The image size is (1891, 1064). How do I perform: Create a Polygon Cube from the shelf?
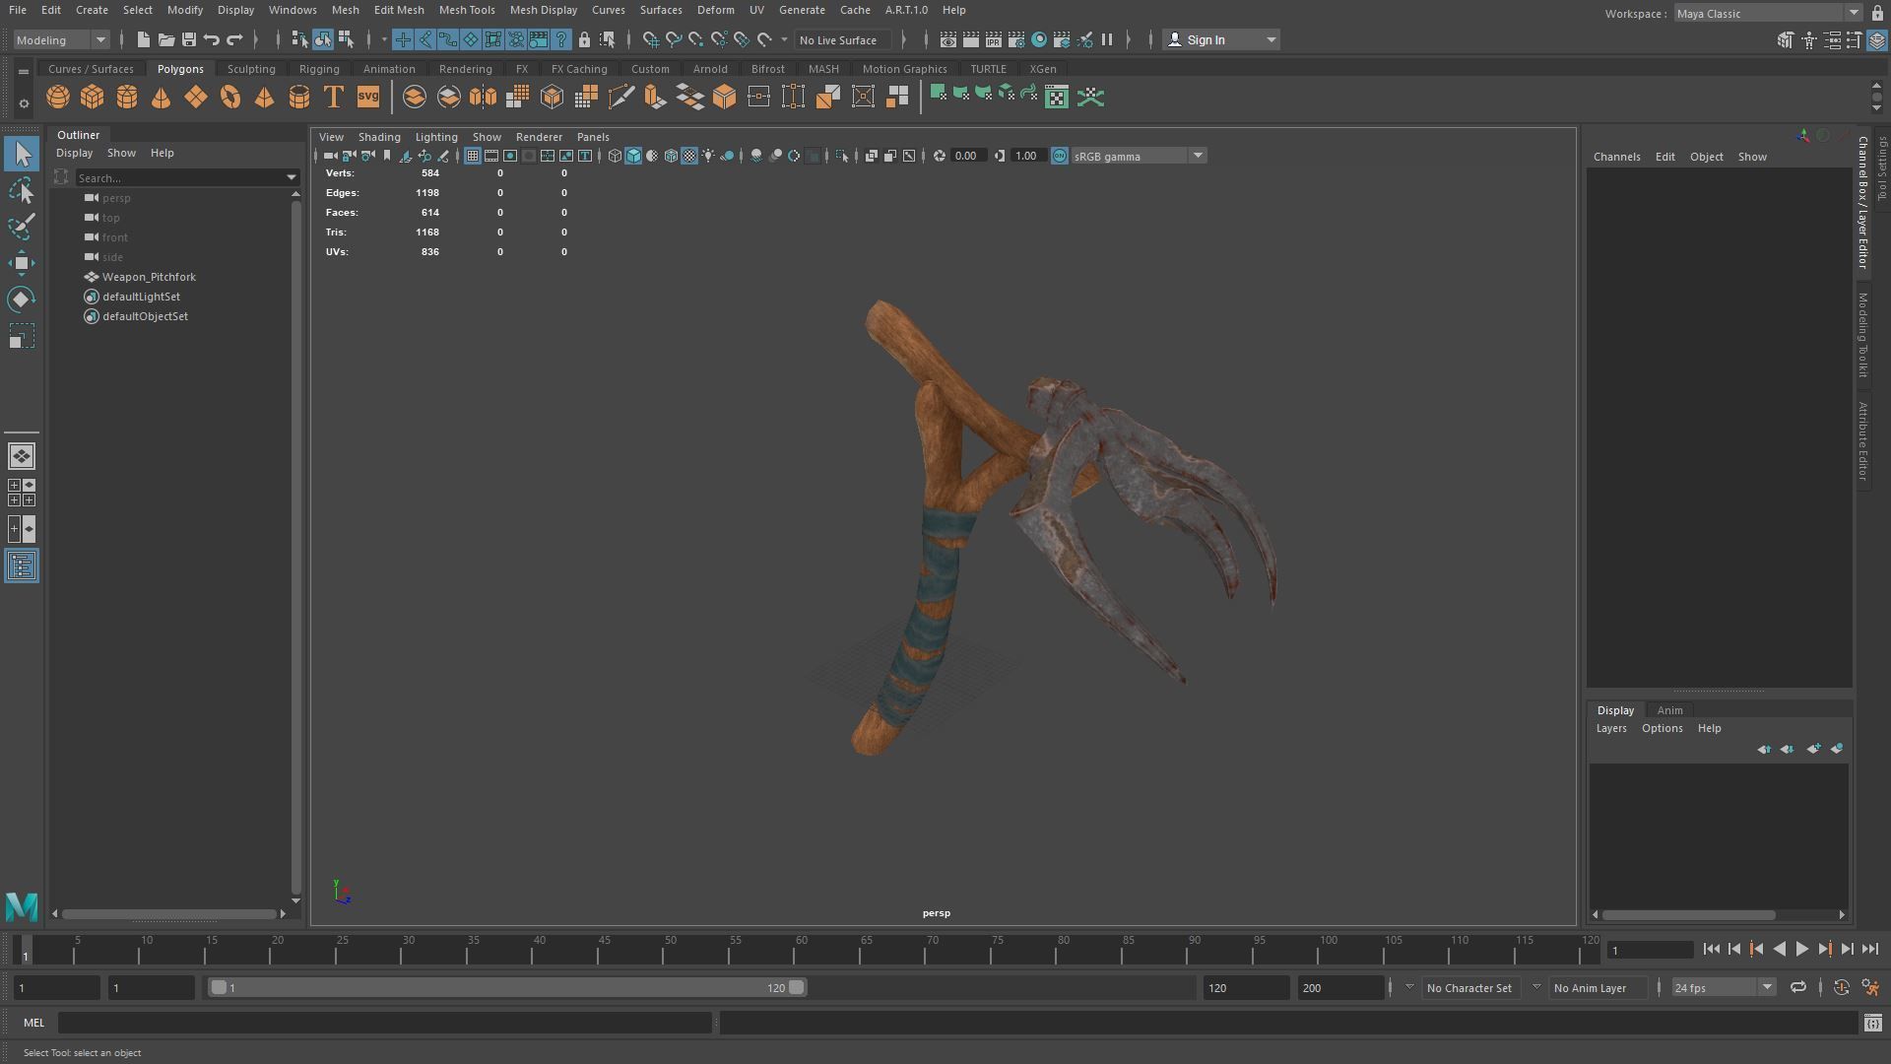(x=93, y=97)
